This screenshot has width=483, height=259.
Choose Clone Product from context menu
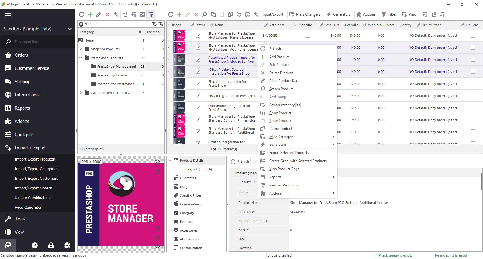281,129
